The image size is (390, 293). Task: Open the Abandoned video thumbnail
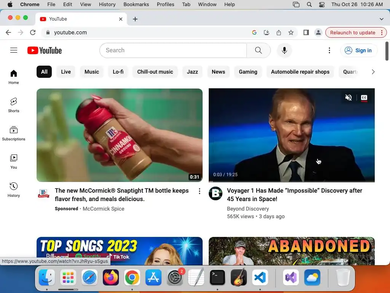pyautogui.click(x=292, y=251)
